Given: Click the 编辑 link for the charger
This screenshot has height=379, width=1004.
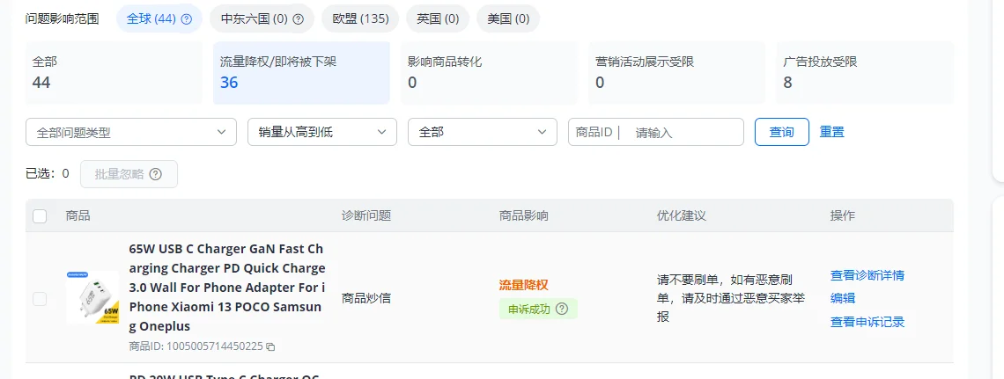Looking at the screenshot, I should pyautogui.click(x=843, y=298).
